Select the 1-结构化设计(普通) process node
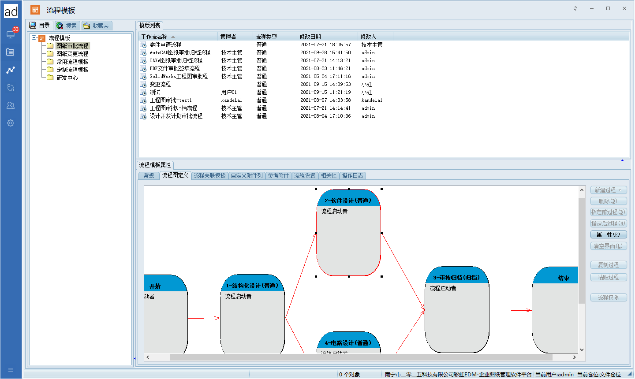 pos(252,315)
